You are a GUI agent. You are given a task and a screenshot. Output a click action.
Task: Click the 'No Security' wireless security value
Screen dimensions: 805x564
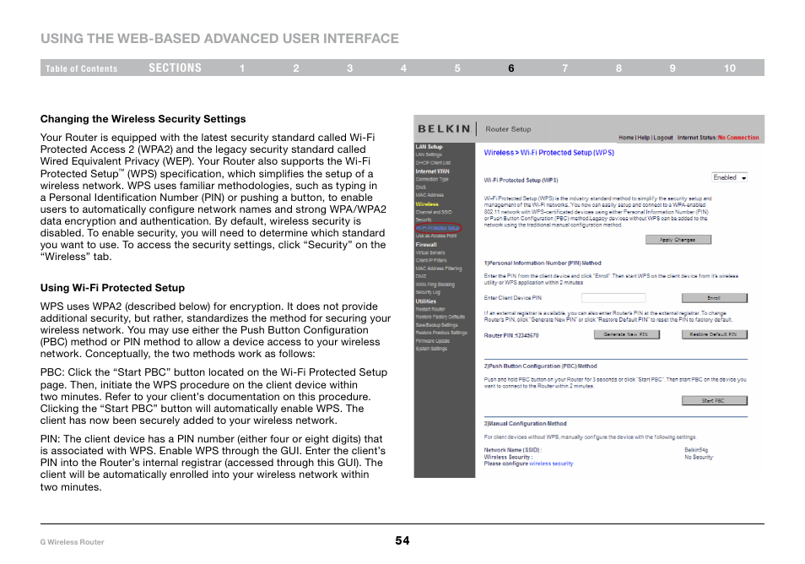tap(699, 457)
